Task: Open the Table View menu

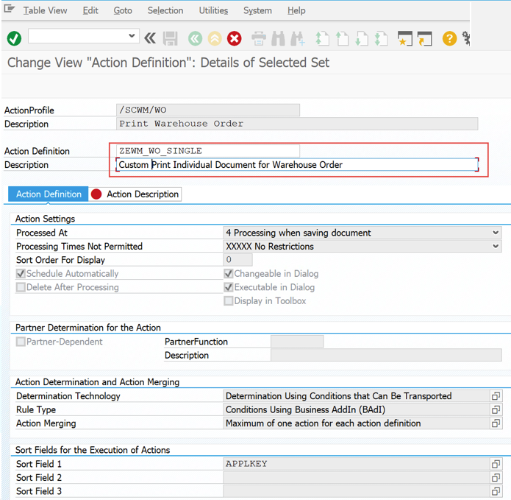Action: 45,10
